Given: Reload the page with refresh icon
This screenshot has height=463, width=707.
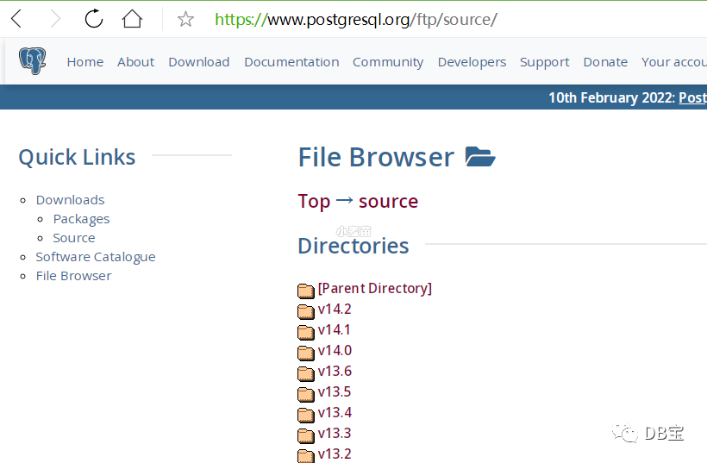Looking at the screenshot, I should 94,19.
